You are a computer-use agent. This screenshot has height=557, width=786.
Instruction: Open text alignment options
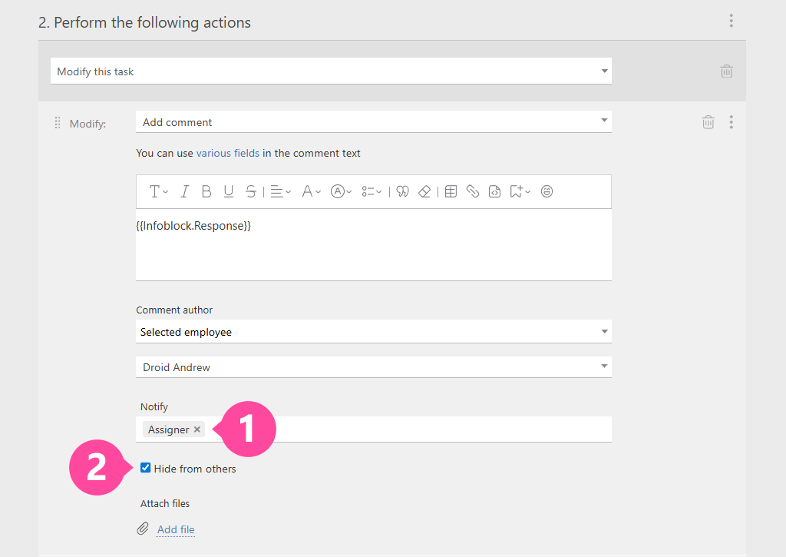(x=281, y=191)
